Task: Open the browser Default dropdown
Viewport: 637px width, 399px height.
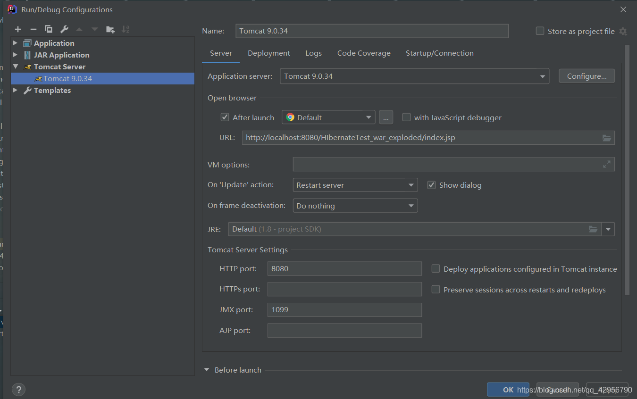Action: [x=328, y=117]
